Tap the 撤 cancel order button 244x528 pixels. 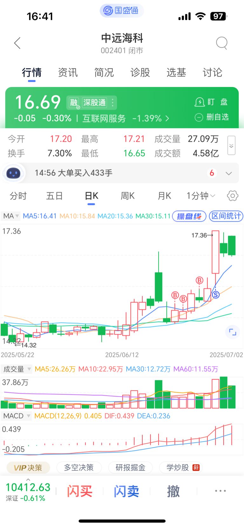pos(173,491)
